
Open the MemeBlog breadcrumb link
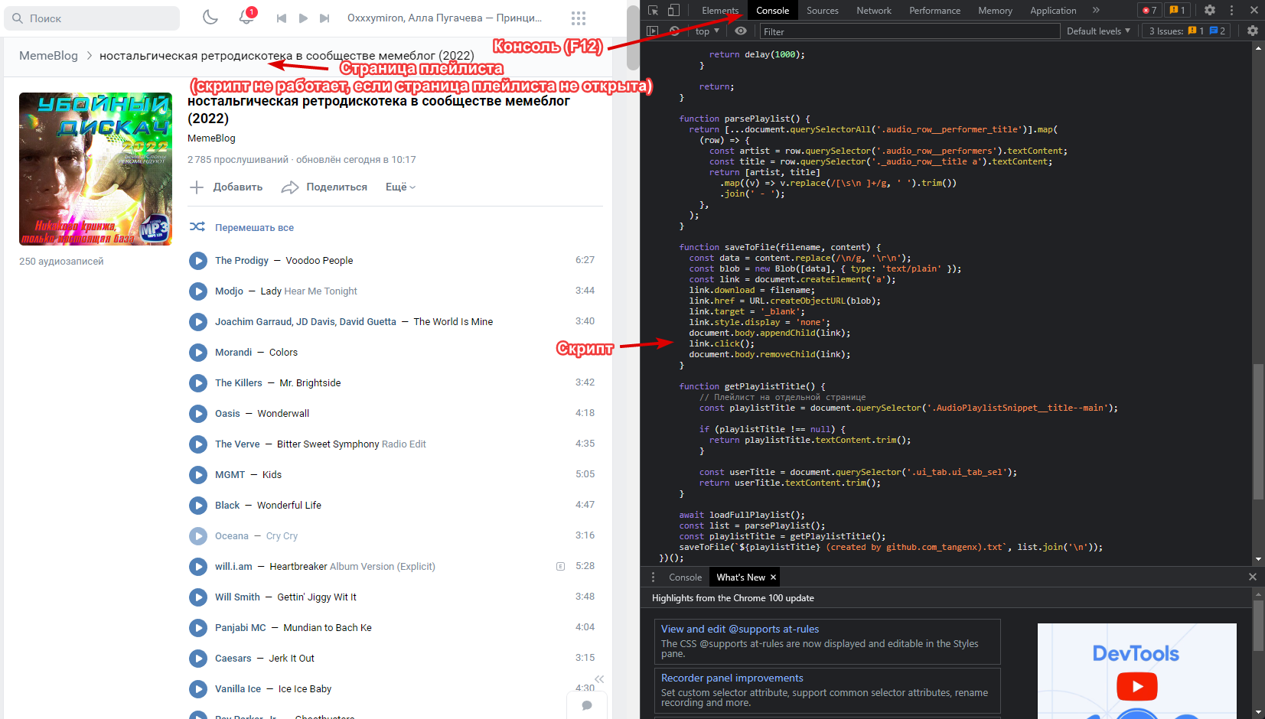48,56
